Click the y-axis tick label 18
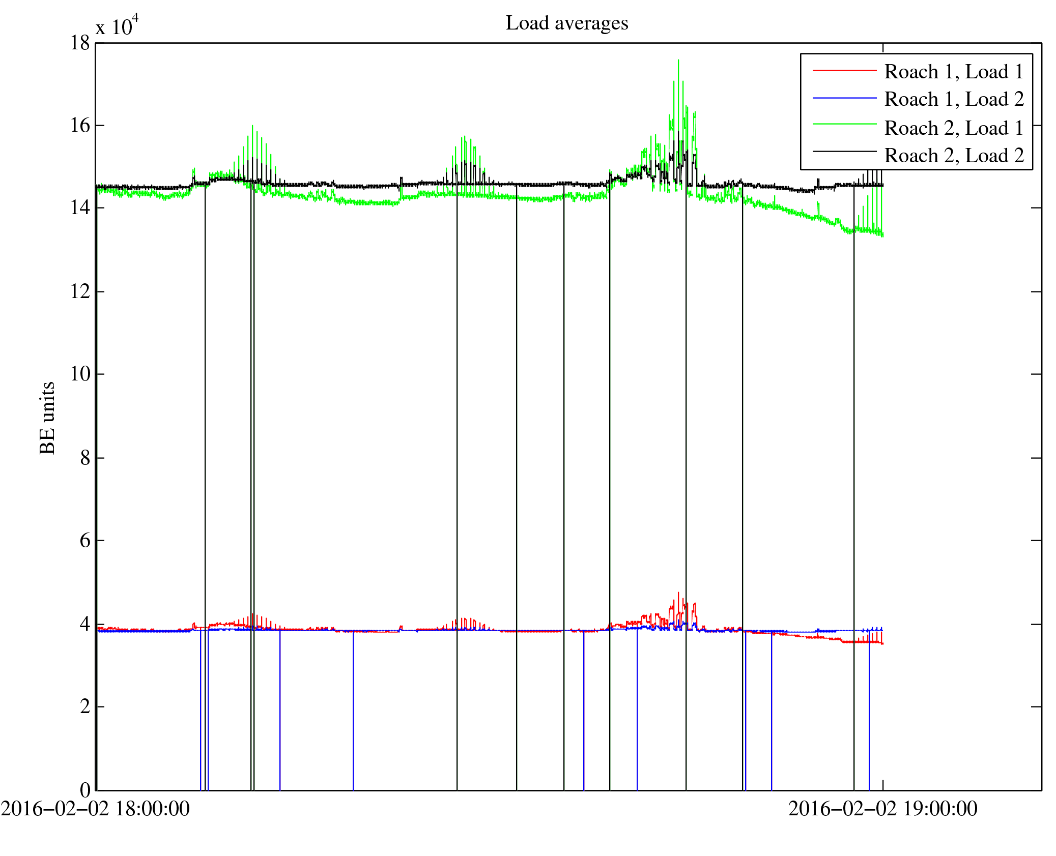 (80, 43)
